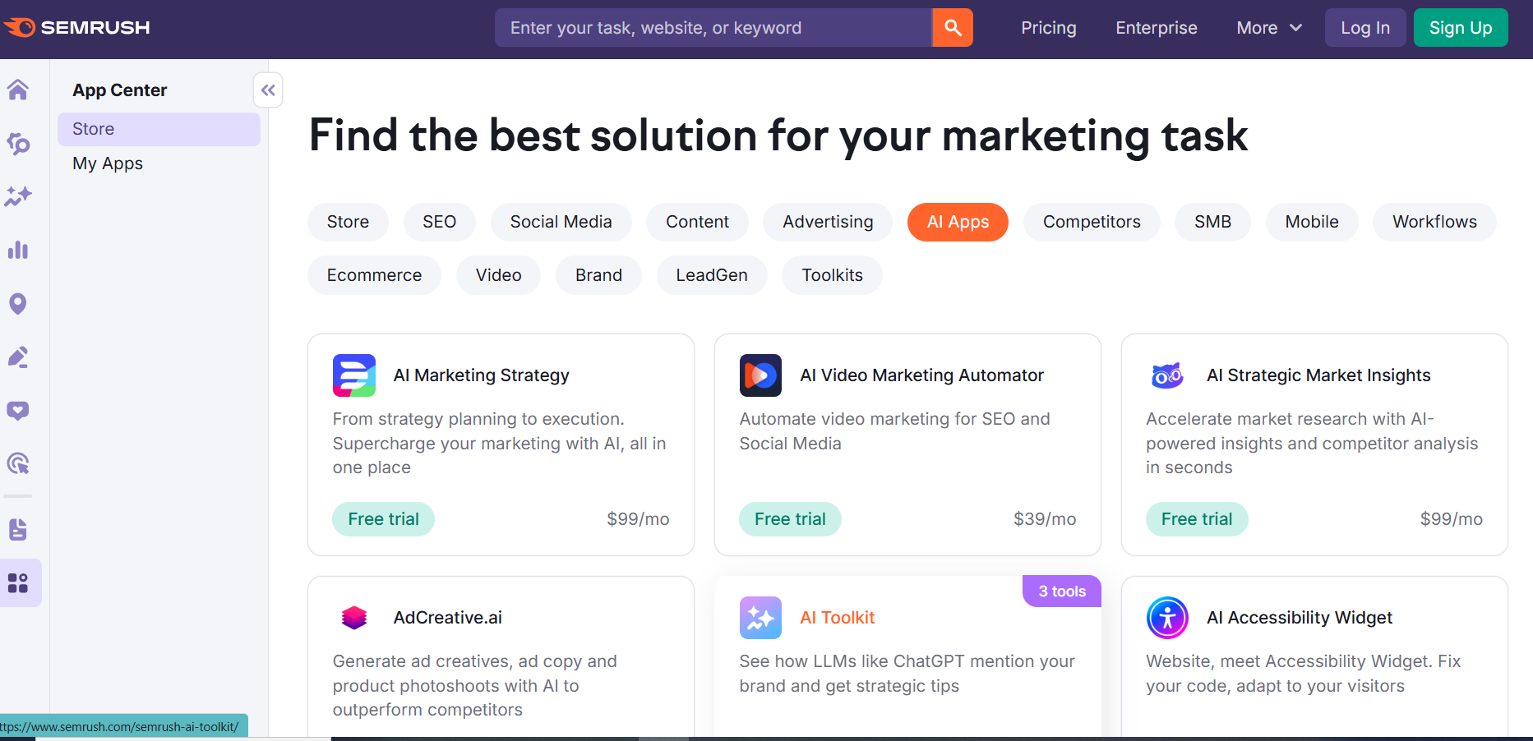Select the Mobile category chip
This screenshot has width=1533, height=741.
[1312, 222]
